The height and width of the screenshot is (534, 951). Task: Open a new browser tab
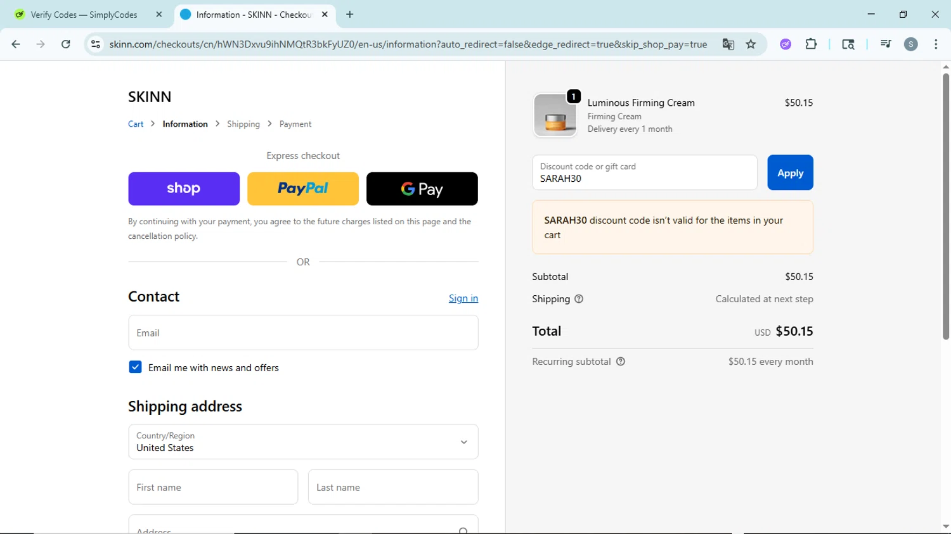350,15
